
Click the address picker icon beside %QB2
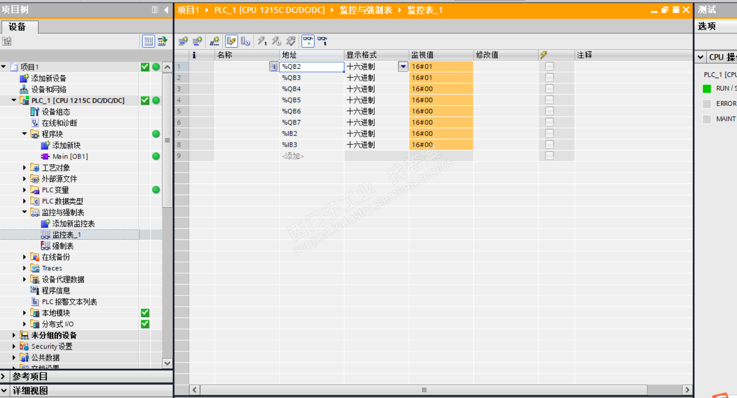point(273,67)
